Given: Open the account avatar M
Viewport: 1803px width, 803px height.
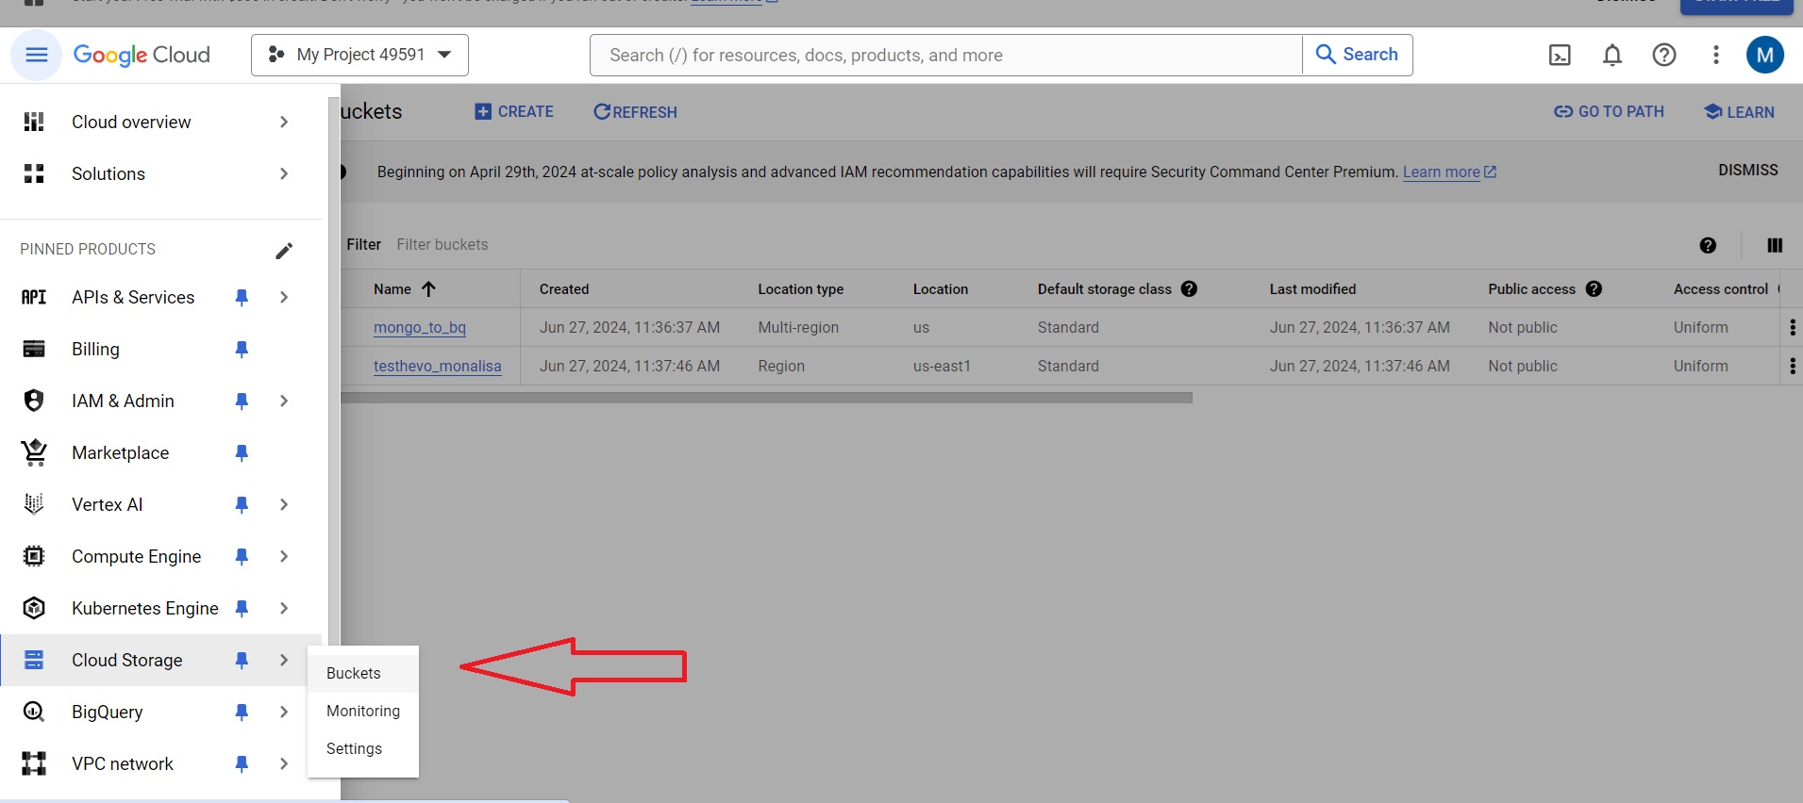Looking at the screenshot, I should coord(1764,55).
